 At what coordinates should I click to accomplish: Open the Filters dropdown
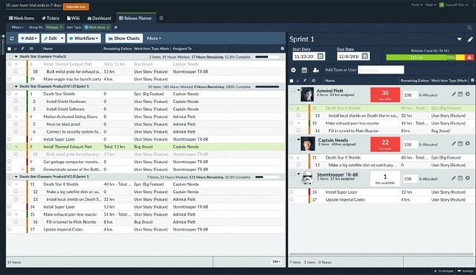pos(17,27)
